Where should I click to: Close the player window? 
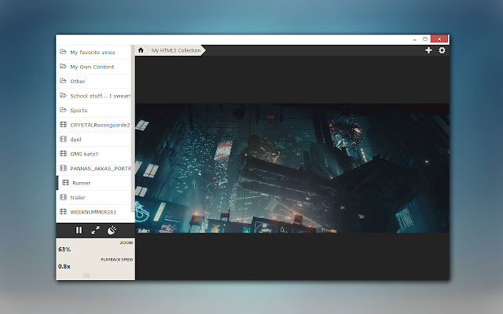pos(439,39)
